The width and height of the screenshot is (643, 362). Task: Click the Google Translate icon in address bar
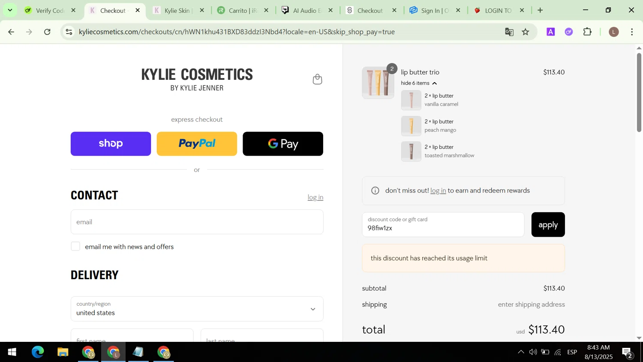(x=509, y=32)
